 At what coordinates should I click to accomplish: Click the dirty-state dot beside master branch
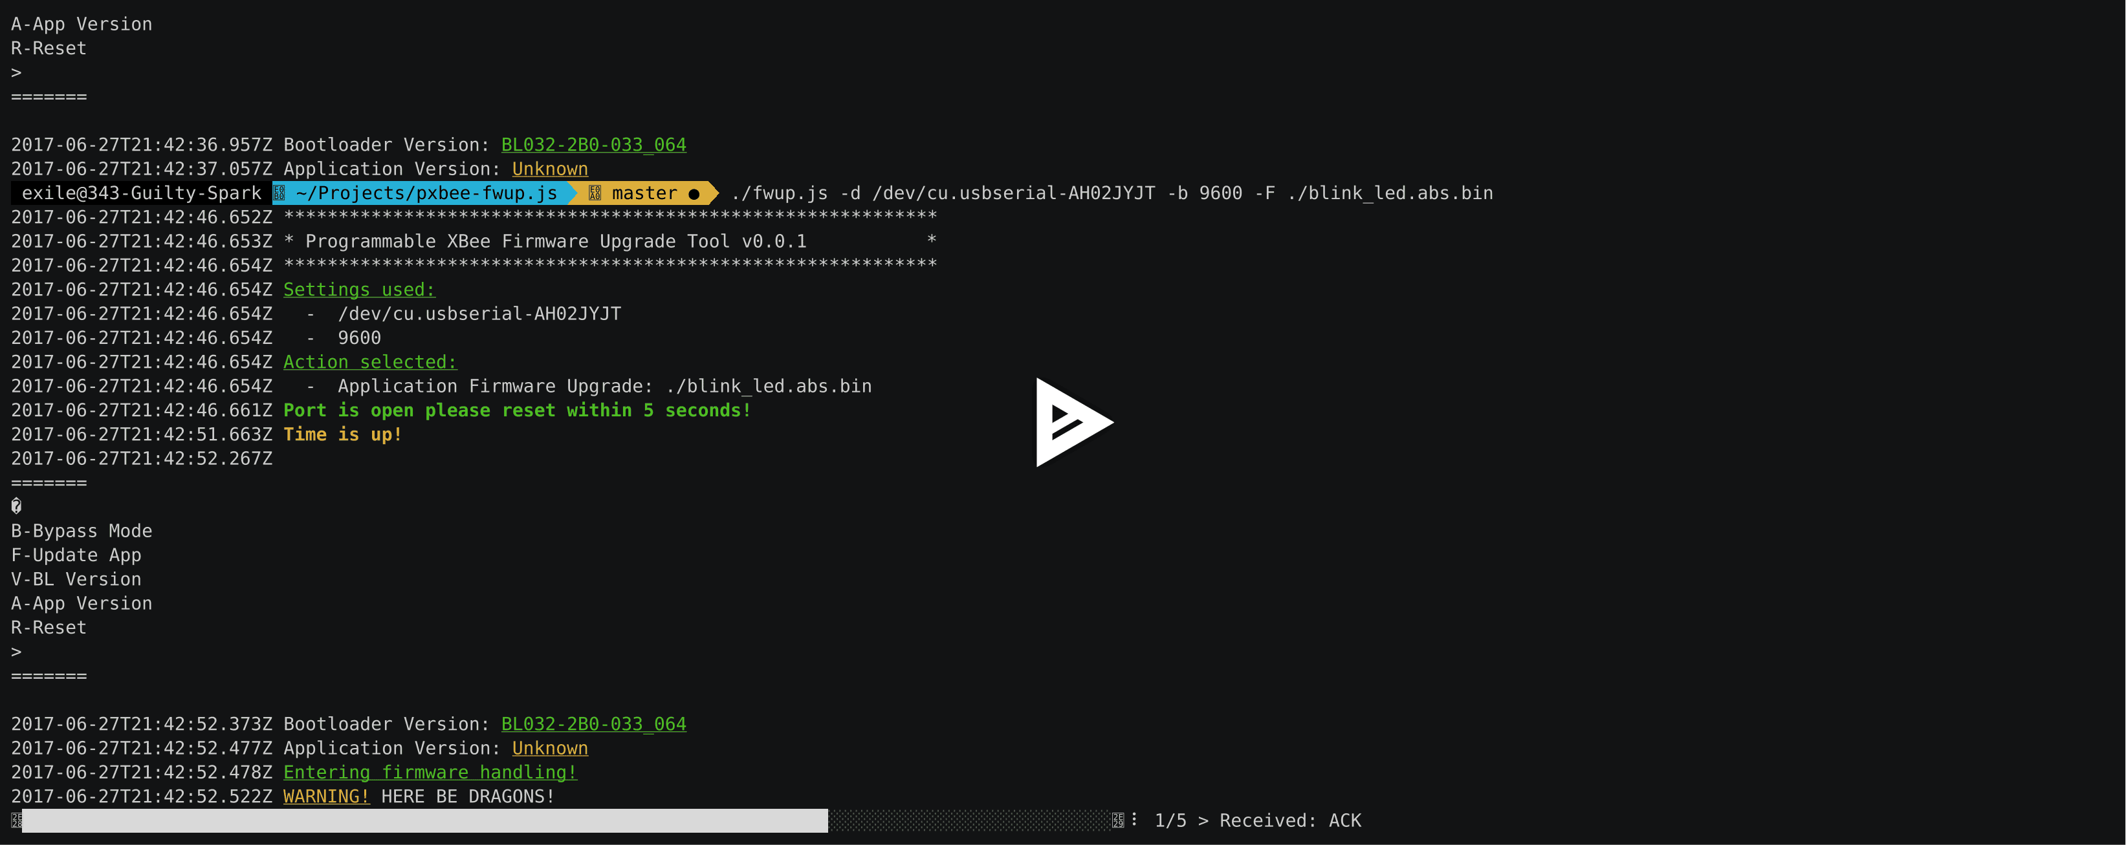[x=694, y=193]
